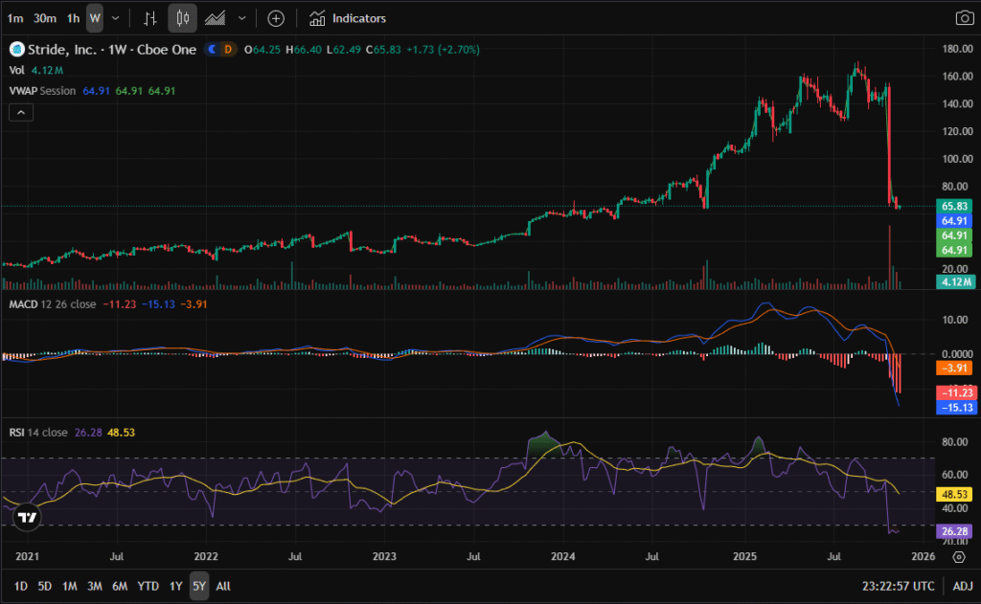The height and width of the screenshot is (604, 981).
Task: Expand the chart style dropdown arrow
Action: (241, 18)
